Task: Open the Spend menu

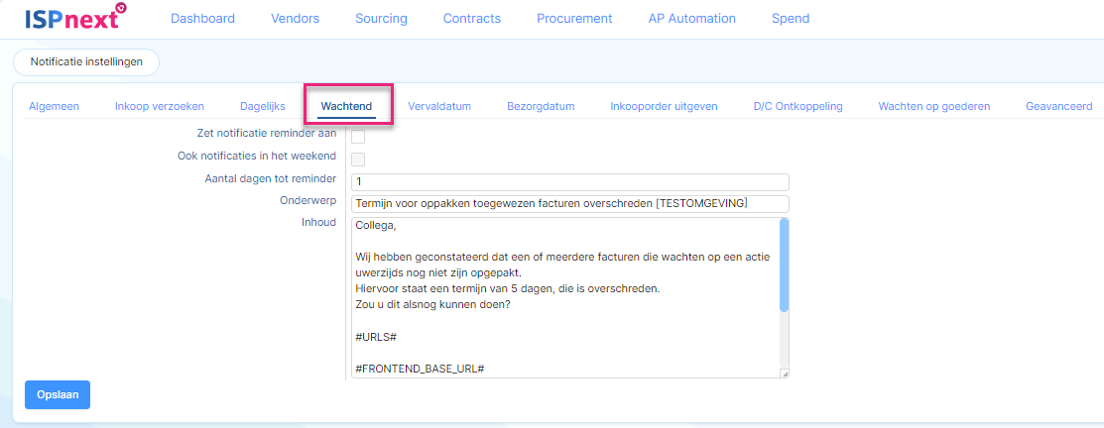Action: (x=791, y=19)
